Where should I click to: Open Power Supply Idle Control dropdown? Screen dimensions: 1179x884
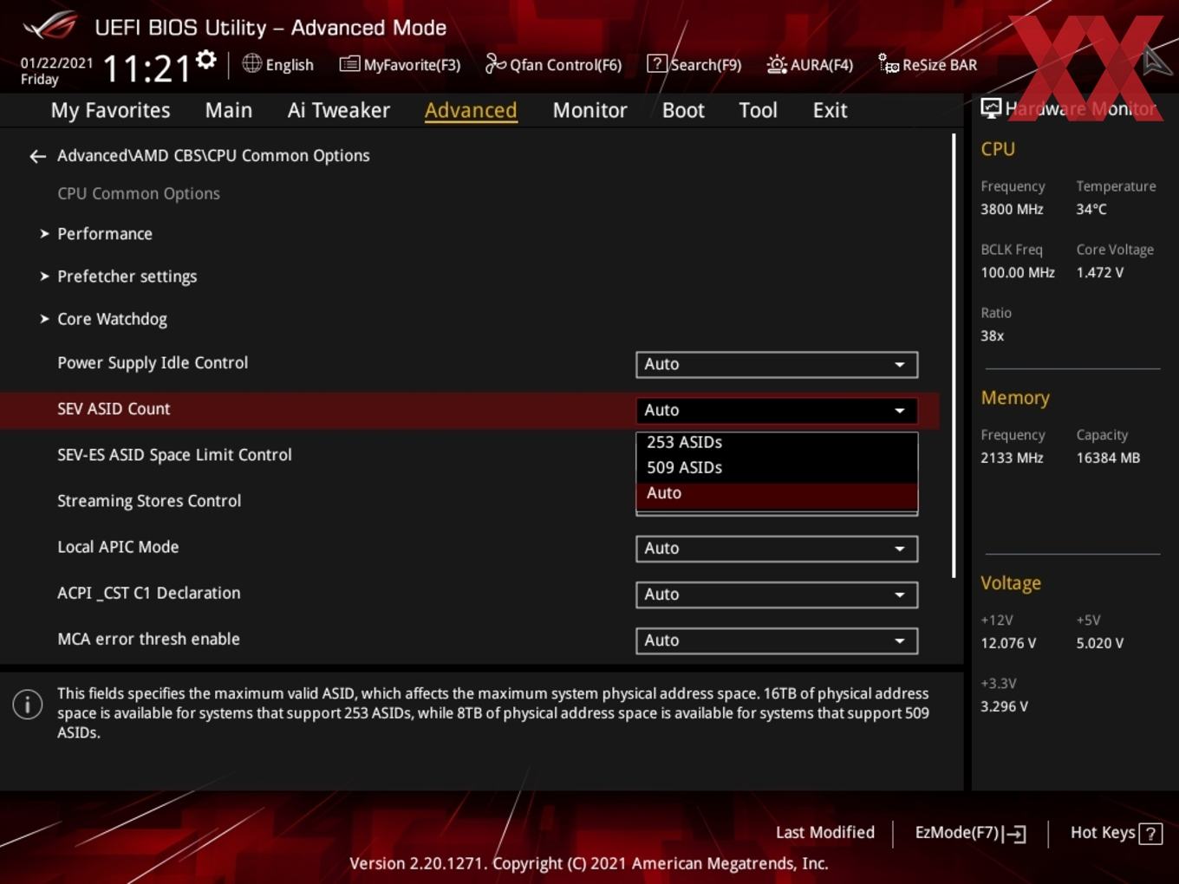[x=777, y=365]
